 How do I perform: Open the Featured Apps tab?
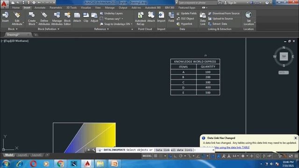pos(187,7)
